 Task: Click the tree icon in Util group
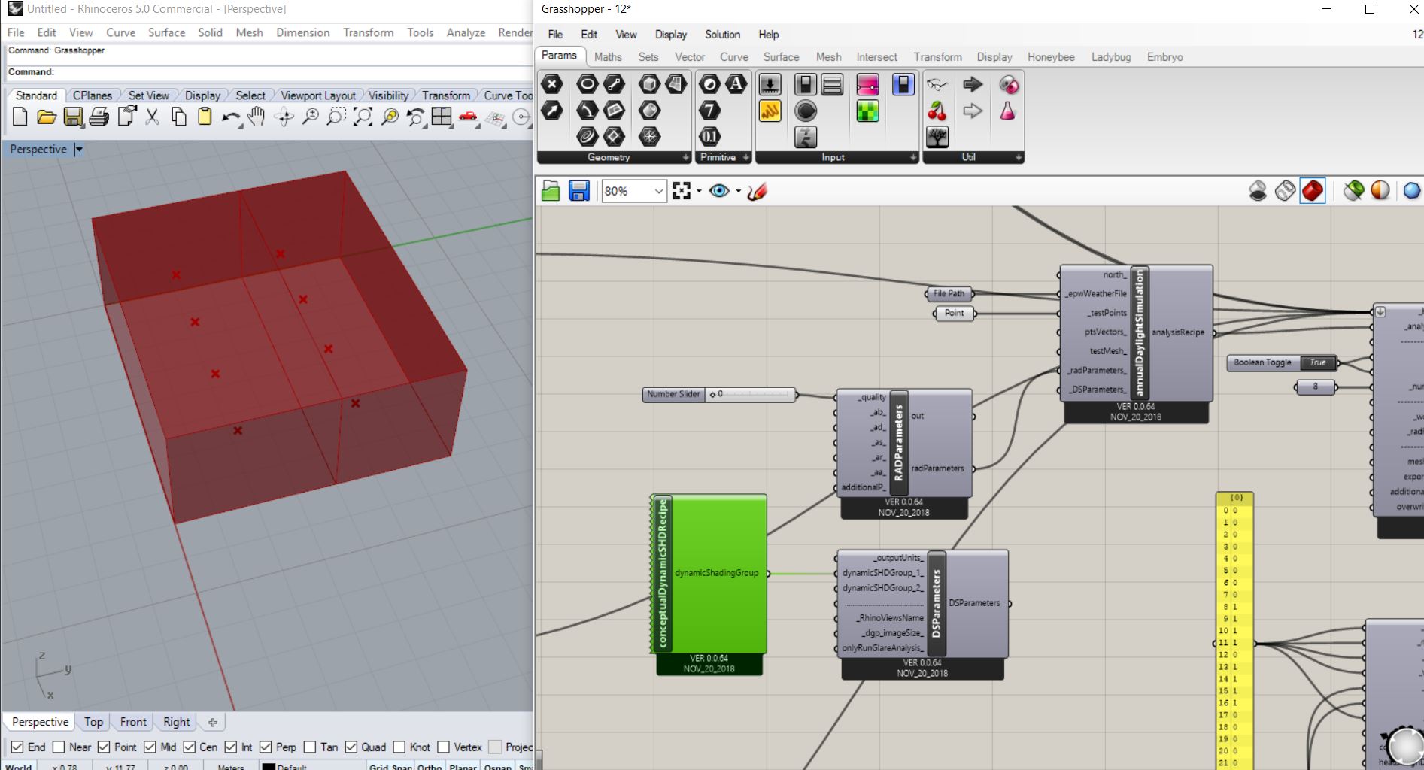click(937, 136)
